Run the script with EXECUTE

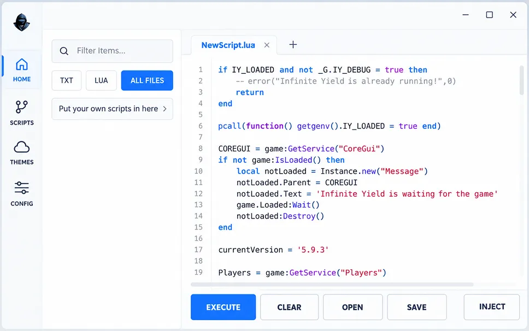point(223,307)
